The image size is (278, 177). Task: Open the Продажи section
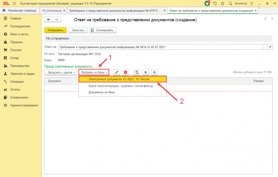coord(16,42)
